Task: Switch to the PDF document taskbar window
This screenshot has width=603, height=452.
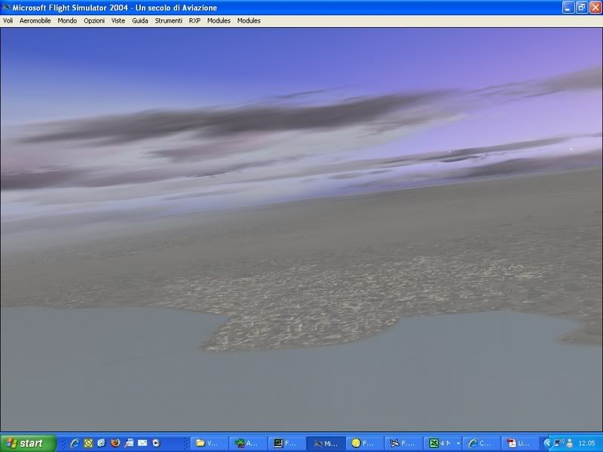Action: click(x=520, y=444)
